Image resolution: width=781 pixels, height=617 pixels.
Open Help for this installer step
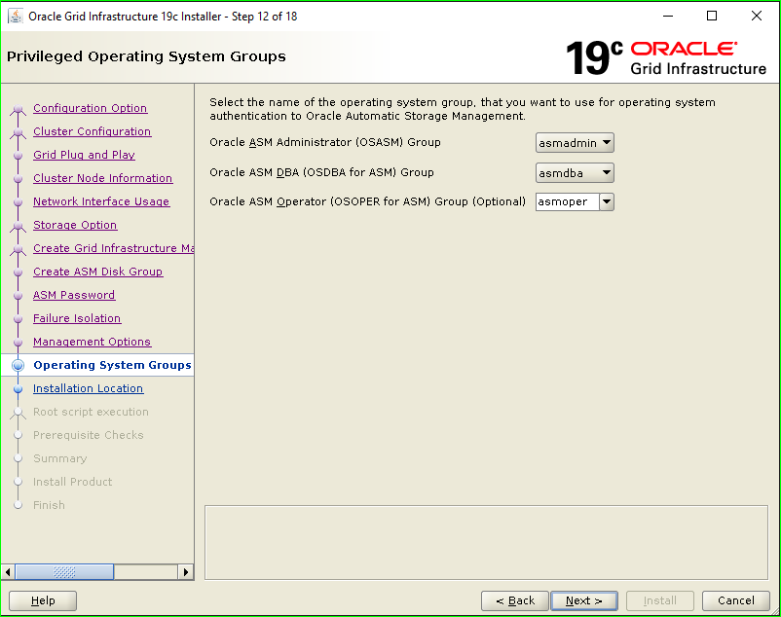[42, 600]
